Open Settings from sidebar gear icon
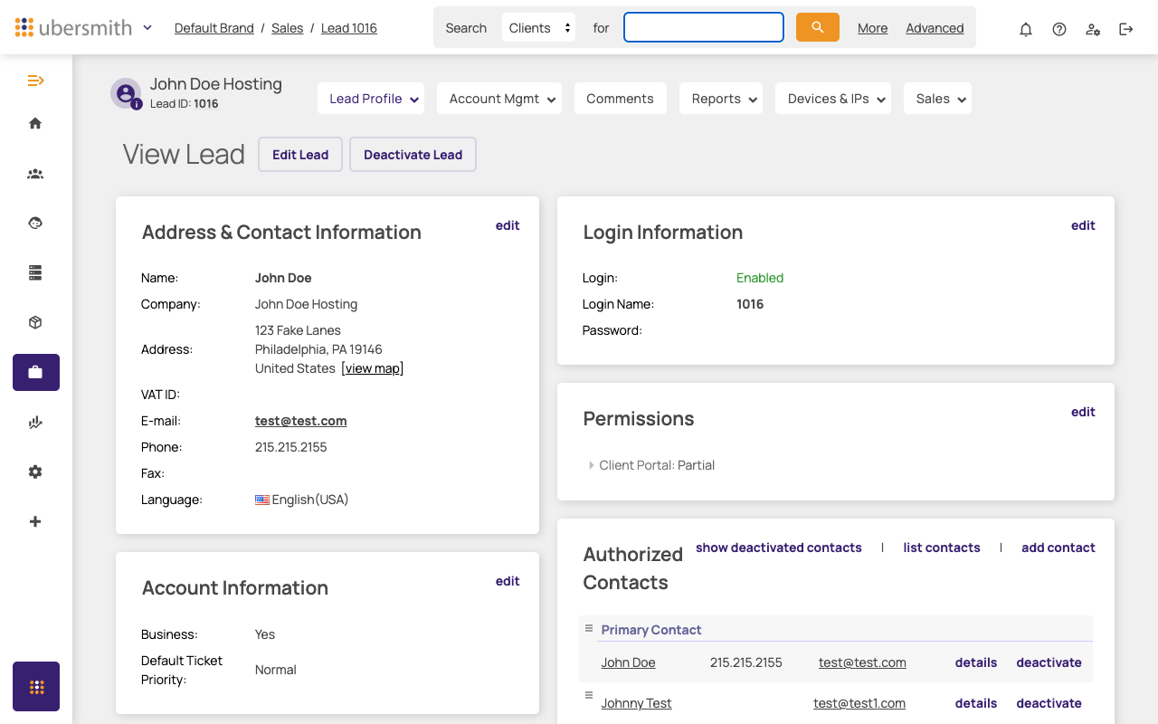The height and width of the screenshot is (724, 1158). coord(35,472)
